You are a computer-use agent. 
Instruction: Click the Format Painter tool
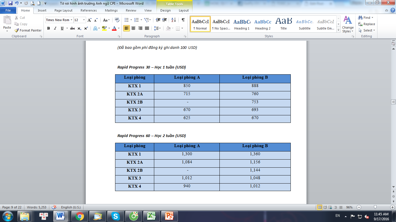[x=28, y=30]
